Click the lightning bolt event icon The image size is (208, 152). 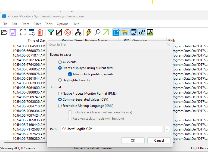click(89, 32)
